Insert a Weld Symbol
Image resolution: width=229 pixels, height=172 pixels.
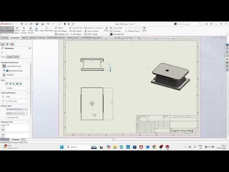click(76, 31)
